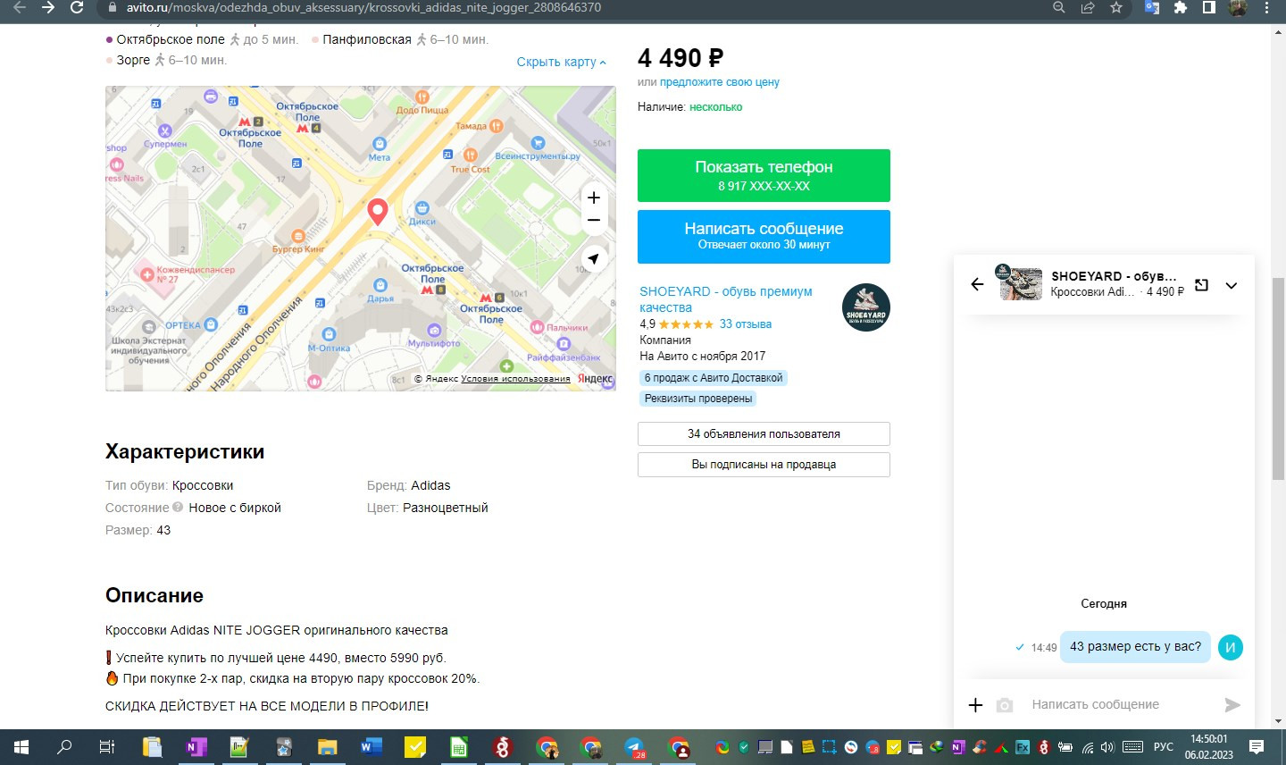Open SHOEYARD seller profile link
This screenshot has width=1286, height=765.
coord(726,299)
